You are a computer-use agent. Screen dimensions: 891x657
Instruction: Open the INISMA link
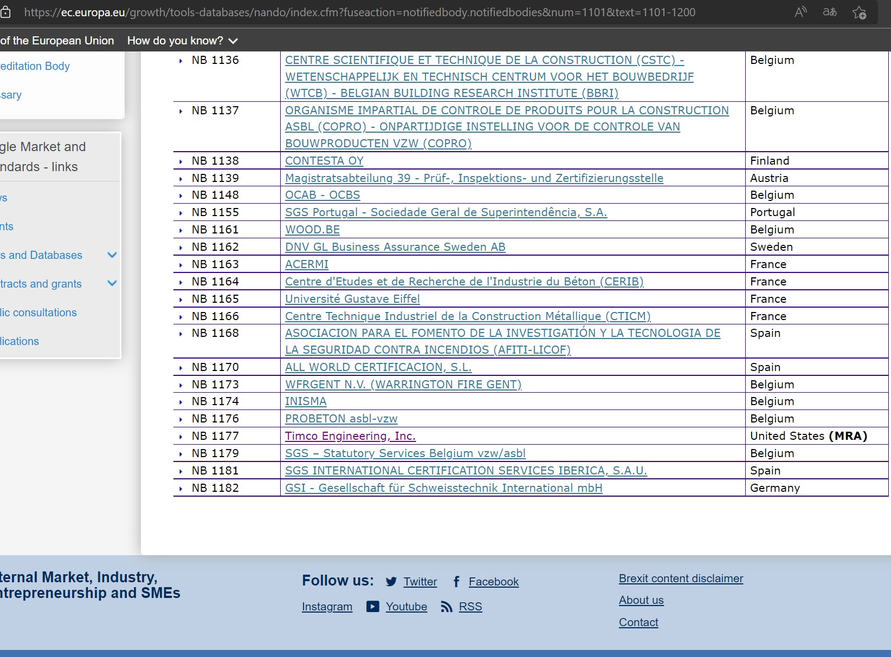click(306, 401)
